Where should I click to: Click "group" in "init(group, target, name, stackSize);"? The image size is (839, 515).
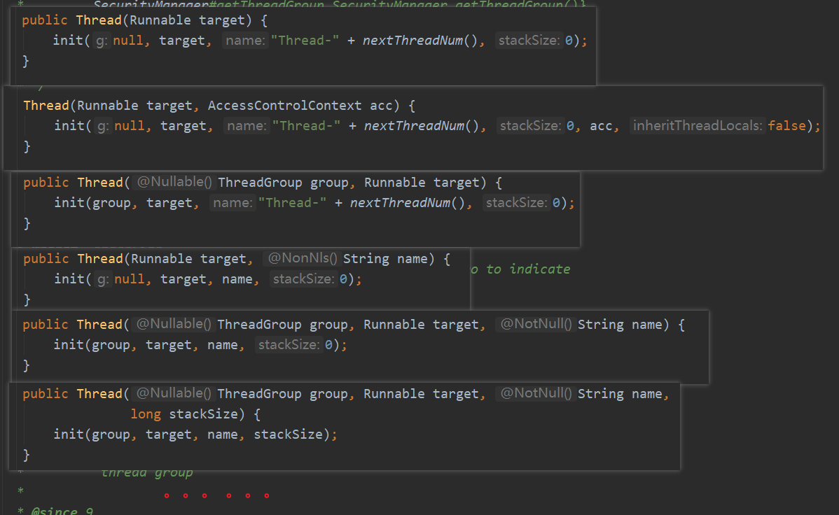pyautogui.click(x=111, y=435)
